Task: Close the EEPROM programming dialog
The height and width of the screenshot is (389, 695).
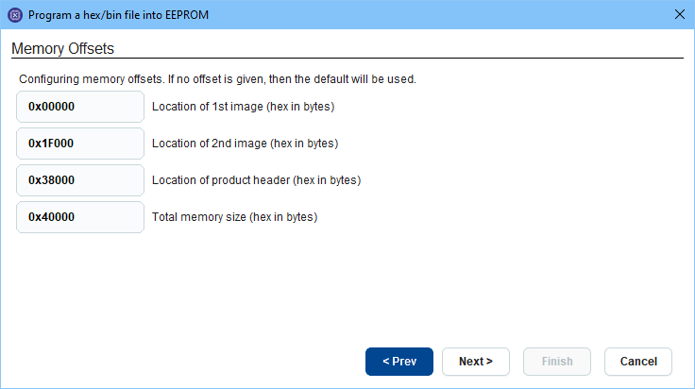Action: click(x=680, y=14)
